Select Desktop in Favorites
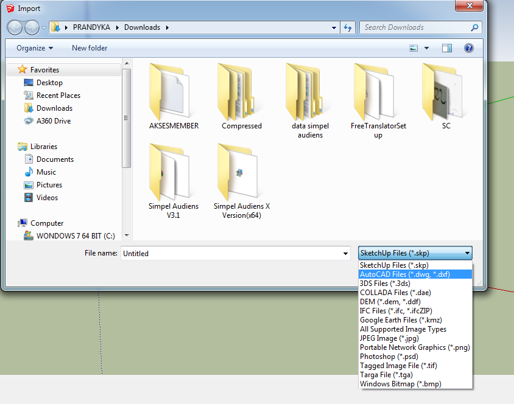 49,83
